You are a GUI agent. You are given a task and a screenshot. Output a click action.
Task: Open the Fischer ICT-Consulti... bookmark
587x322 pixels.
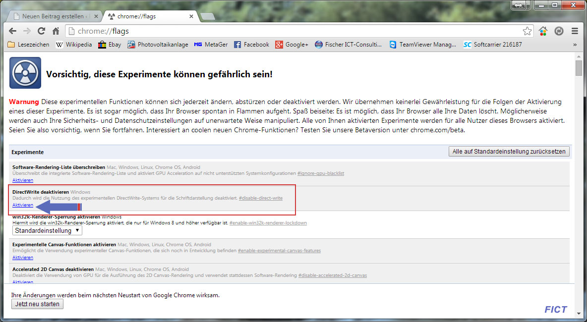348,45
